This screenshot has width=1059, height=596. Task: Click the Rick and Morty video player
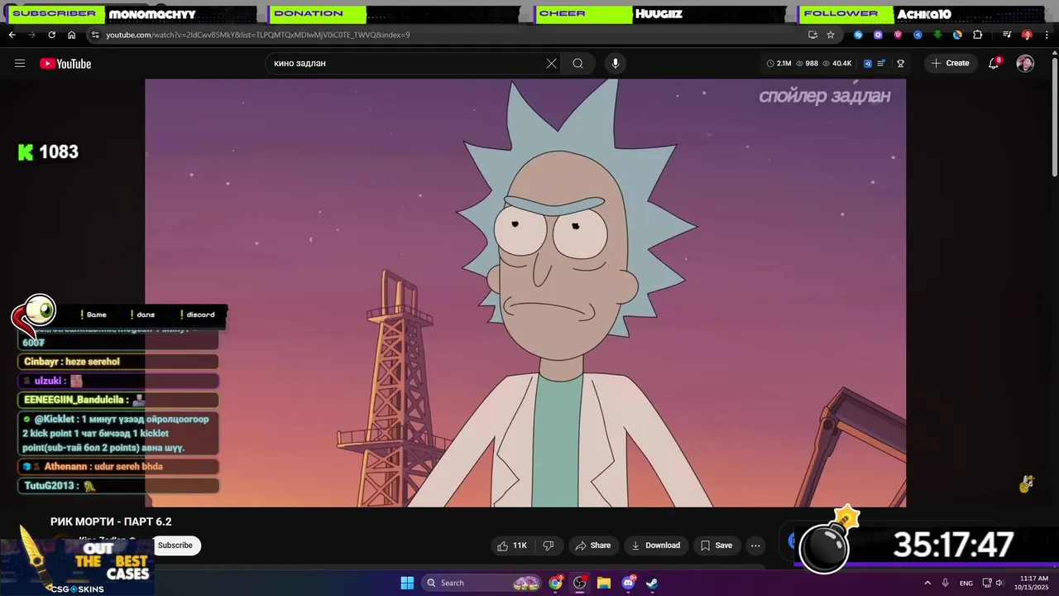tap(525, 293)
